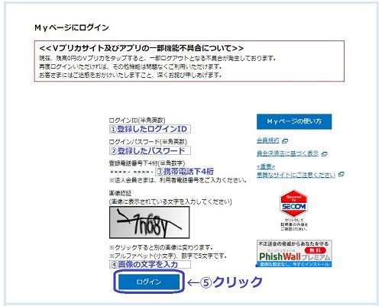
Task: Refresh the captcha image by clicking it
Action: tap(149, 222)
